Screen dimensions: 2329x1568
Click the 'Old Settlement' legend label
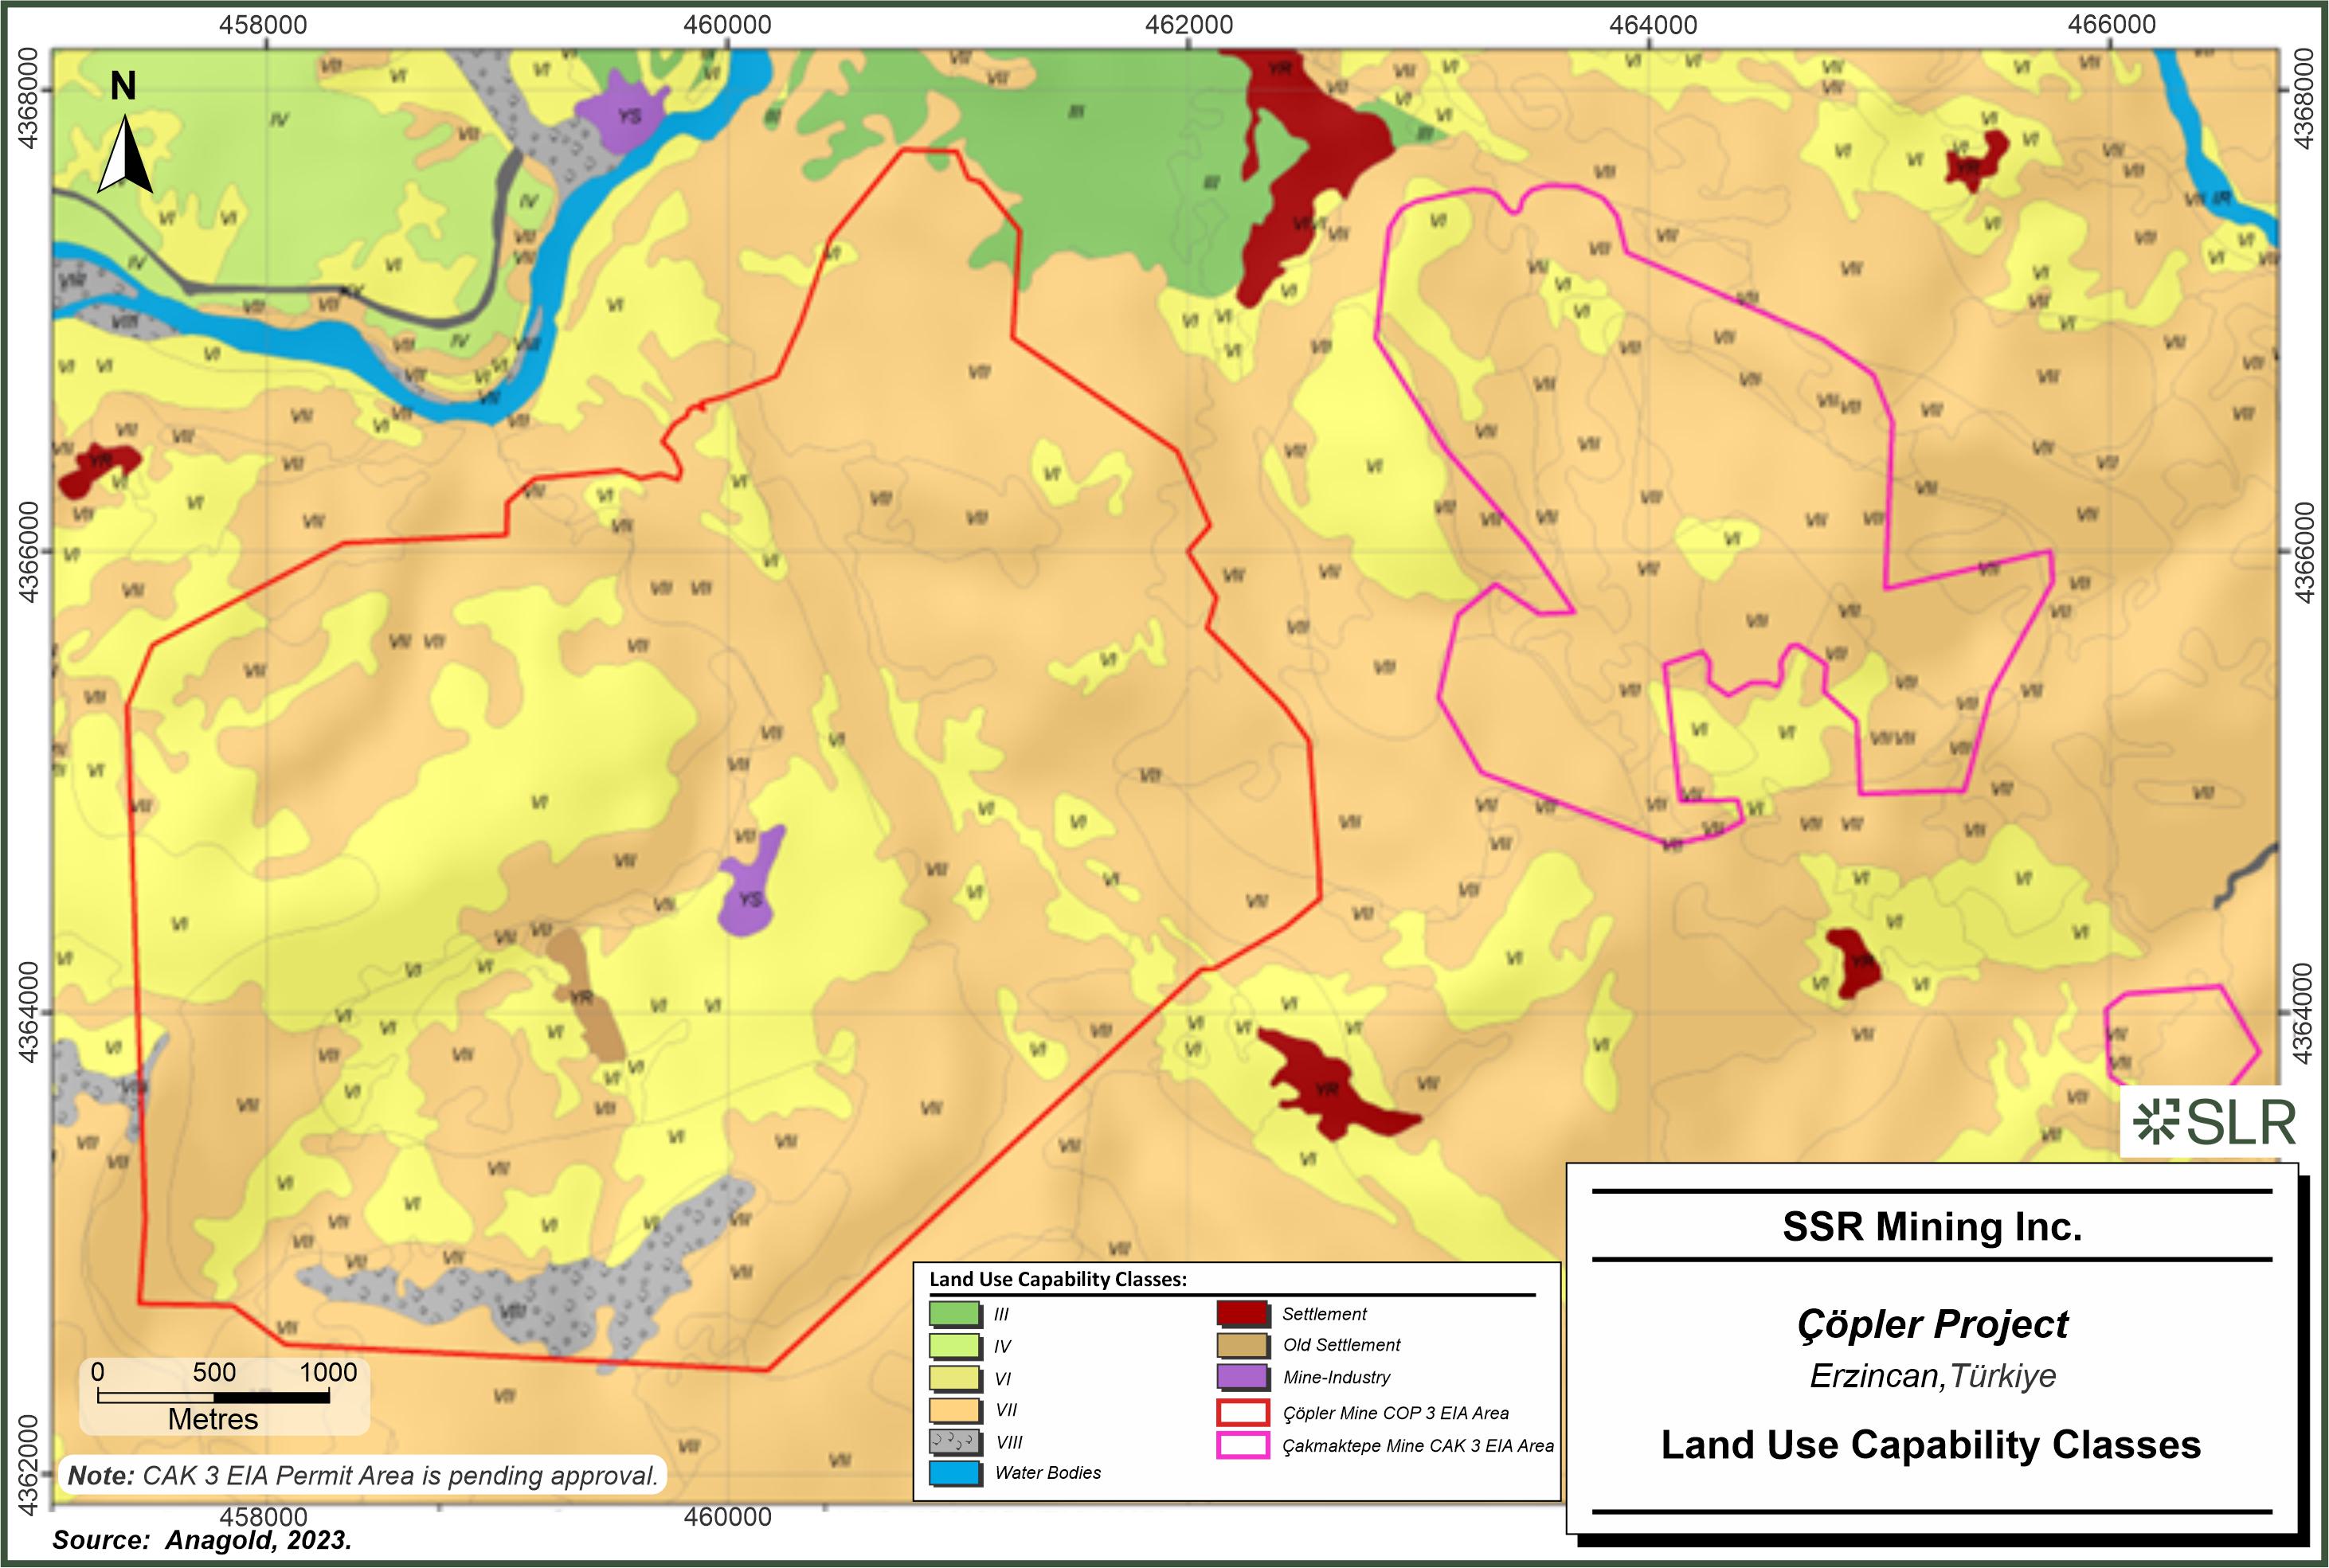click(1342, 1345)
